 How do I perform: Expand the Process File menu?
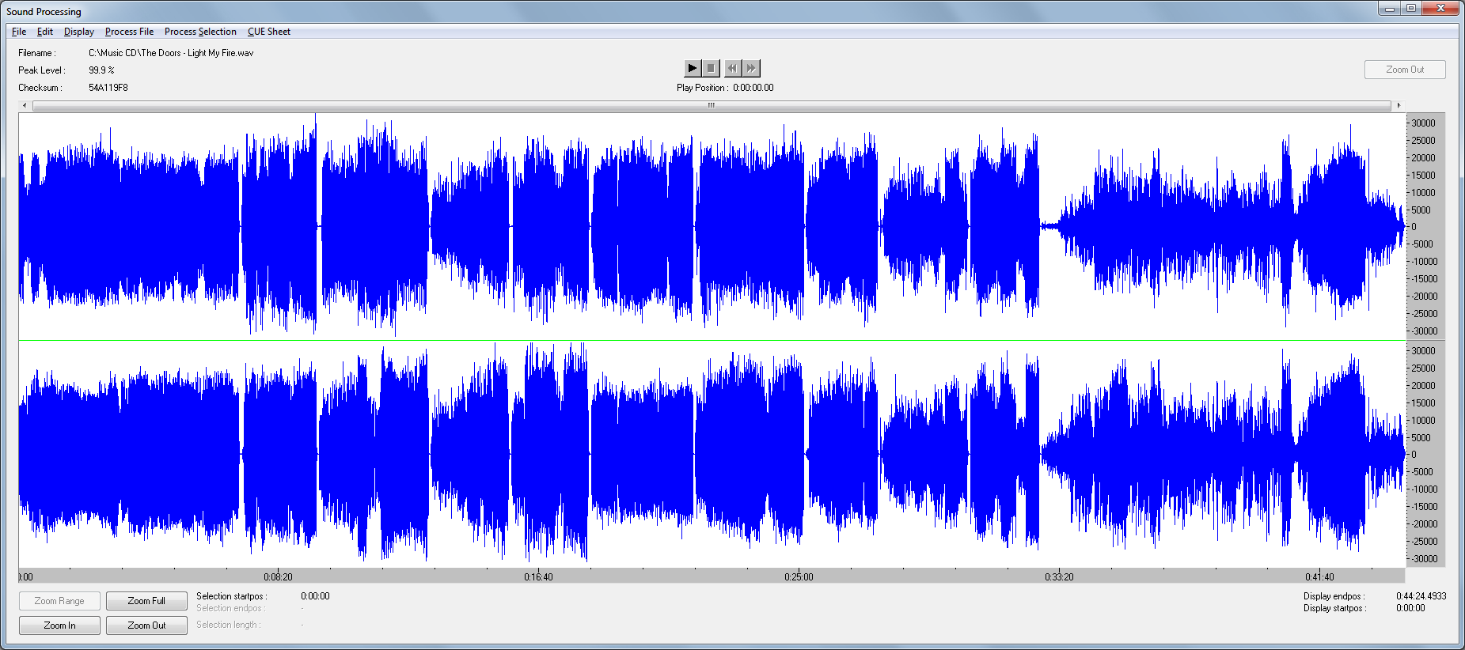tap(129, 32)
